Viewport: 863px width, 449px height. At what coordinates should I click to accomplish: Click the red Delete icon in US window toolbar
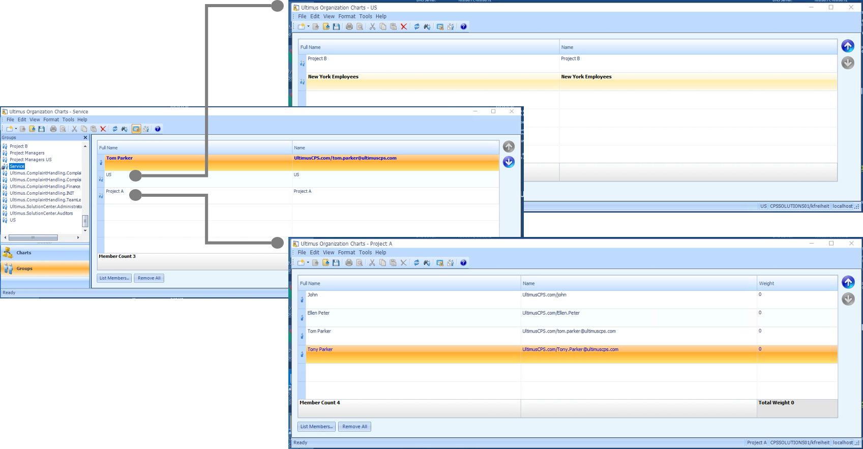point(404,26)
